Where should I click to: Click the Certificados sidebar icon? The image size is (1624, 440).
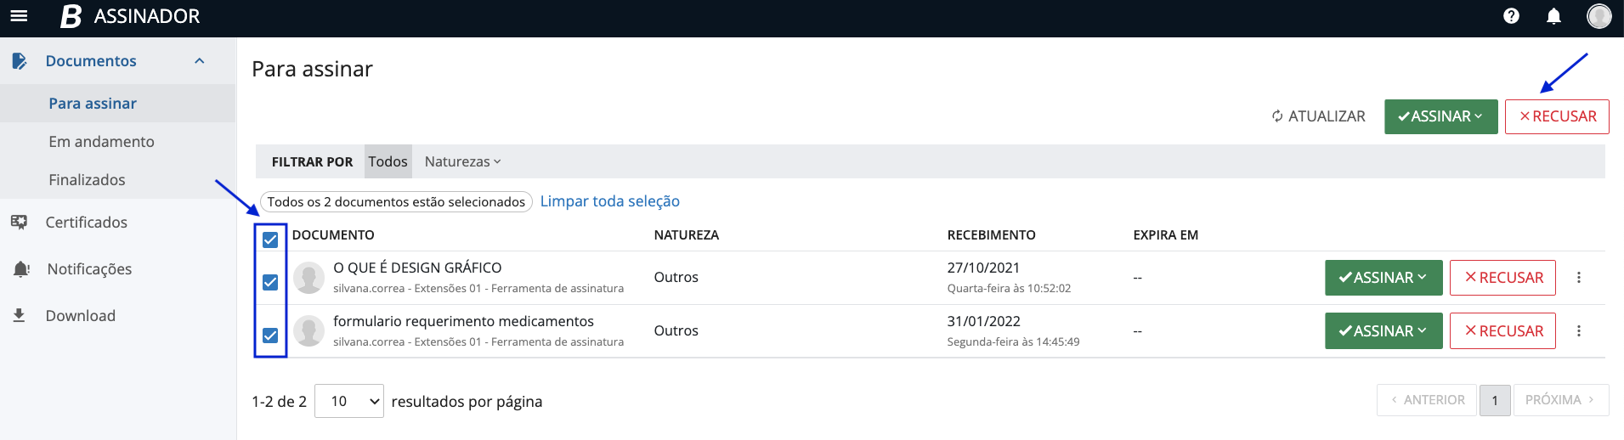20,223
